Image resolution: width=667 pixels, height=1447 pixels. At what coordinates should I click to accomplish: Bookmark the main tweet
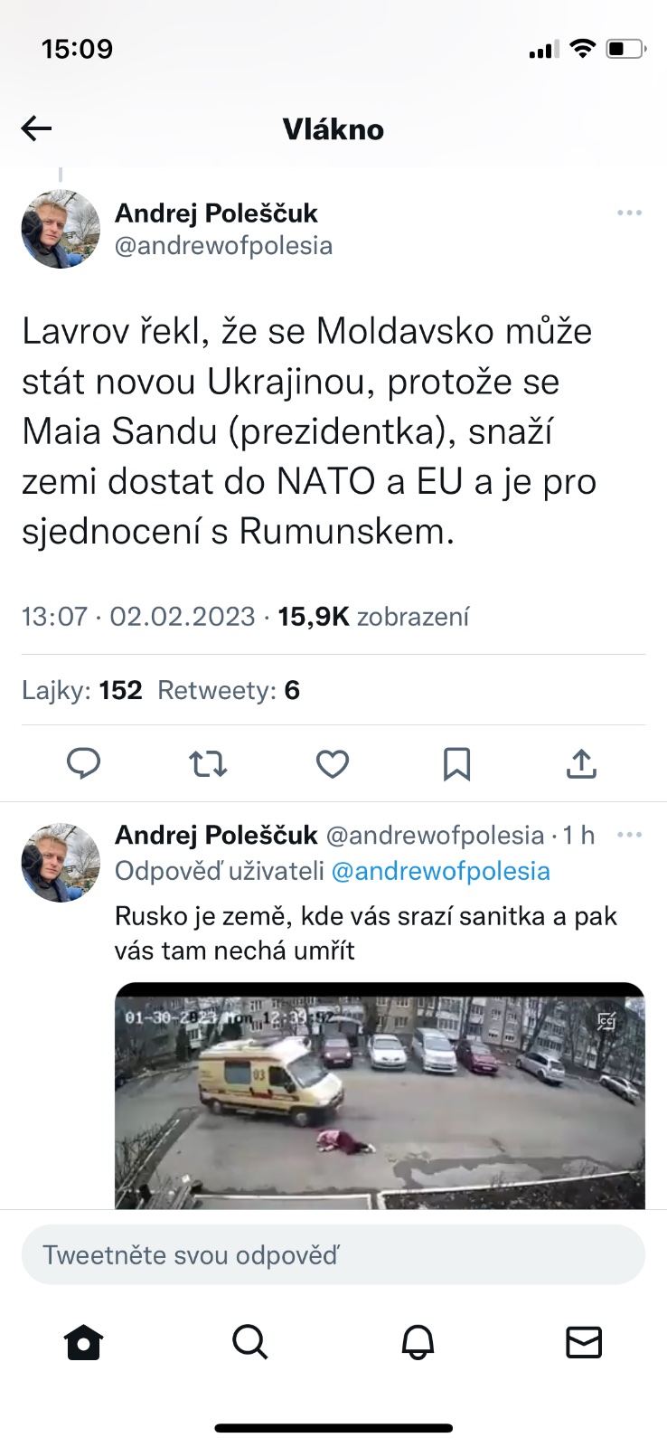[456, 764]
